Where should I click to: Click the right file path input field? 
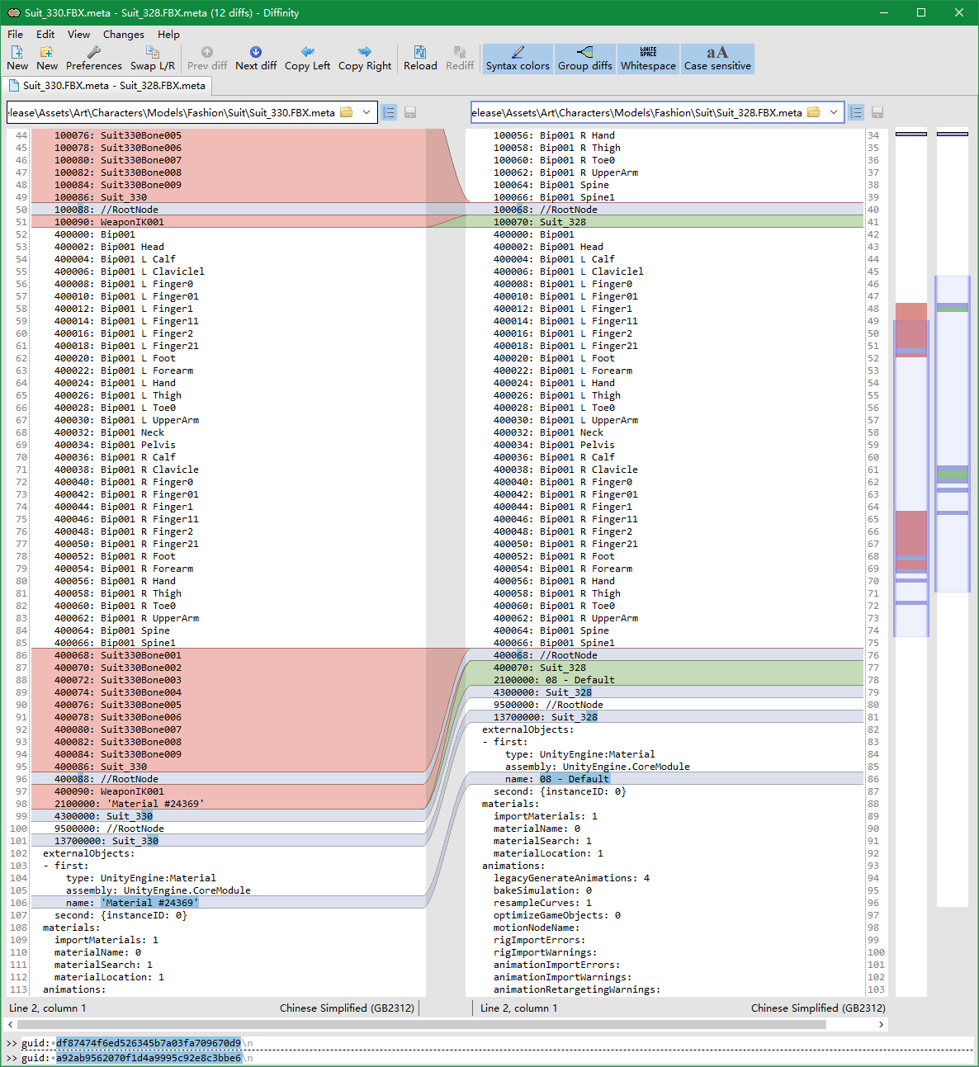636,112
